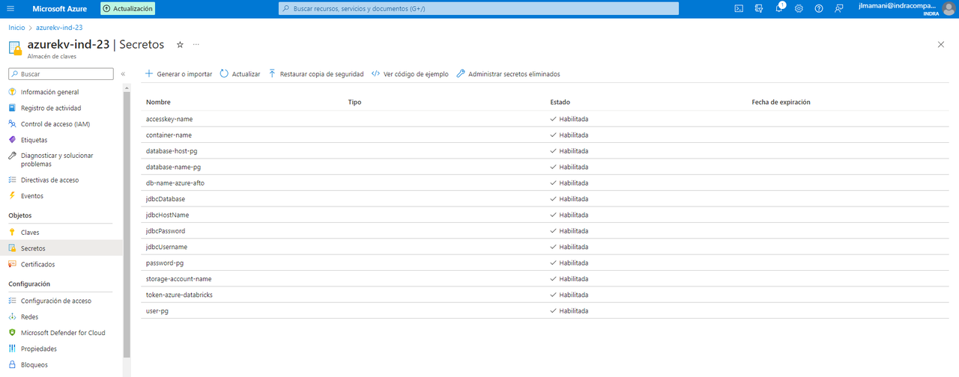Image resolution: width=959 pixels, height=377 pixels.
Task: Open the storage-account-name secret
Action: (178, 279)
